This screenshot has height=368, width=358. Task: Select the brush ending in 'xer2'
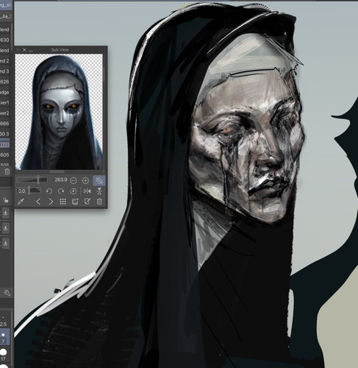(5, 113)
